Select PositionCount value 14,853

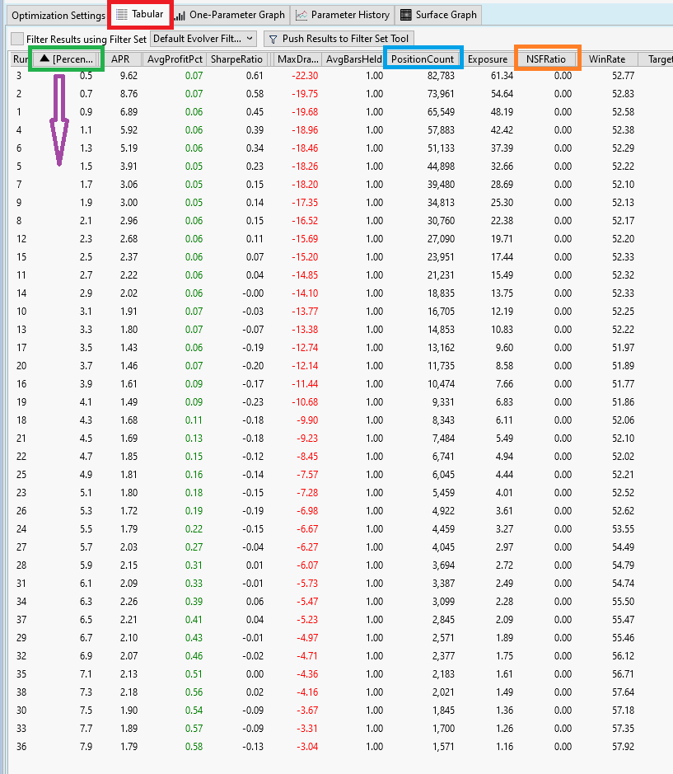point(441,330)
